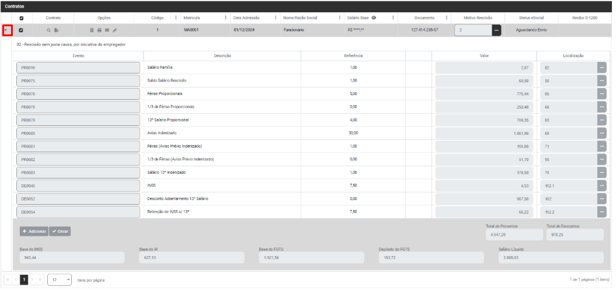Open the items per page dropdown
The width and height of the screenshot is (616, 294).
pyautogui.click(x=60, y=280)
